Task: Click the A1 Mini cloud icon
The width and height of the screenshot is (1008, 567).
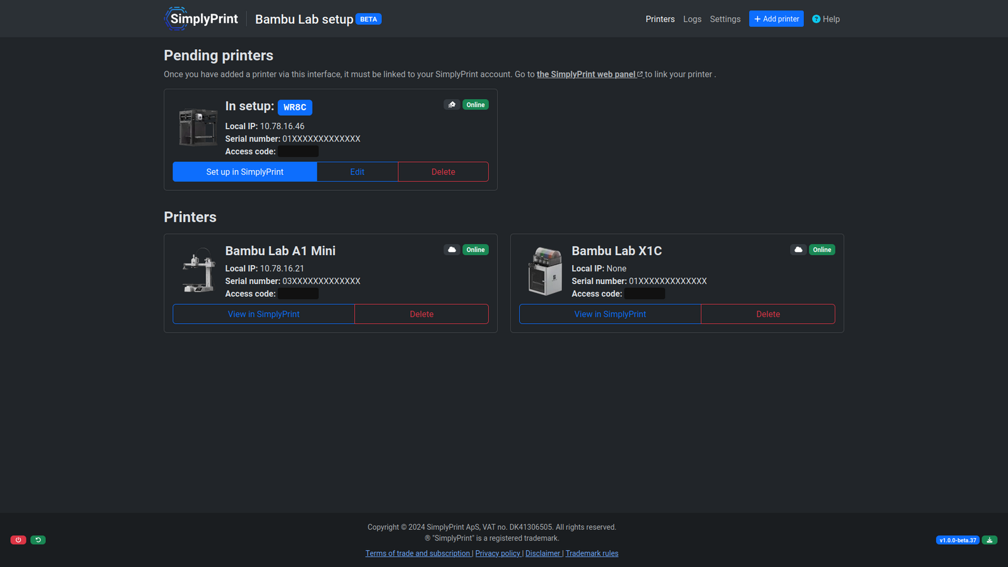Action: [452, 249]
